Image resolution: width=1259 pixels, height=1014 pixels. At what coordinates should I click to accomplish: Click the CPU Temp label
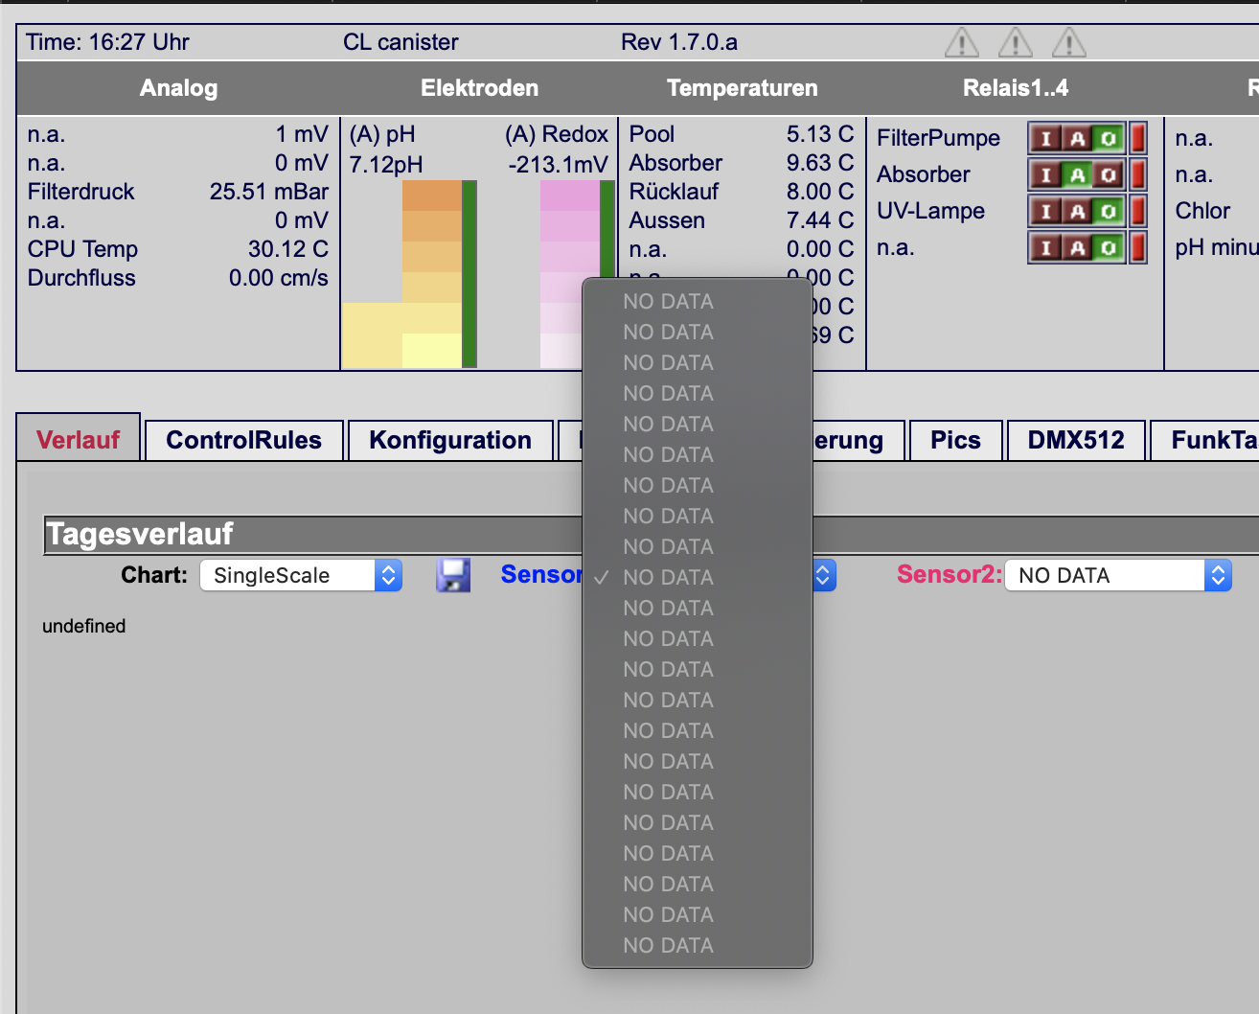click(x=82, y=249)
